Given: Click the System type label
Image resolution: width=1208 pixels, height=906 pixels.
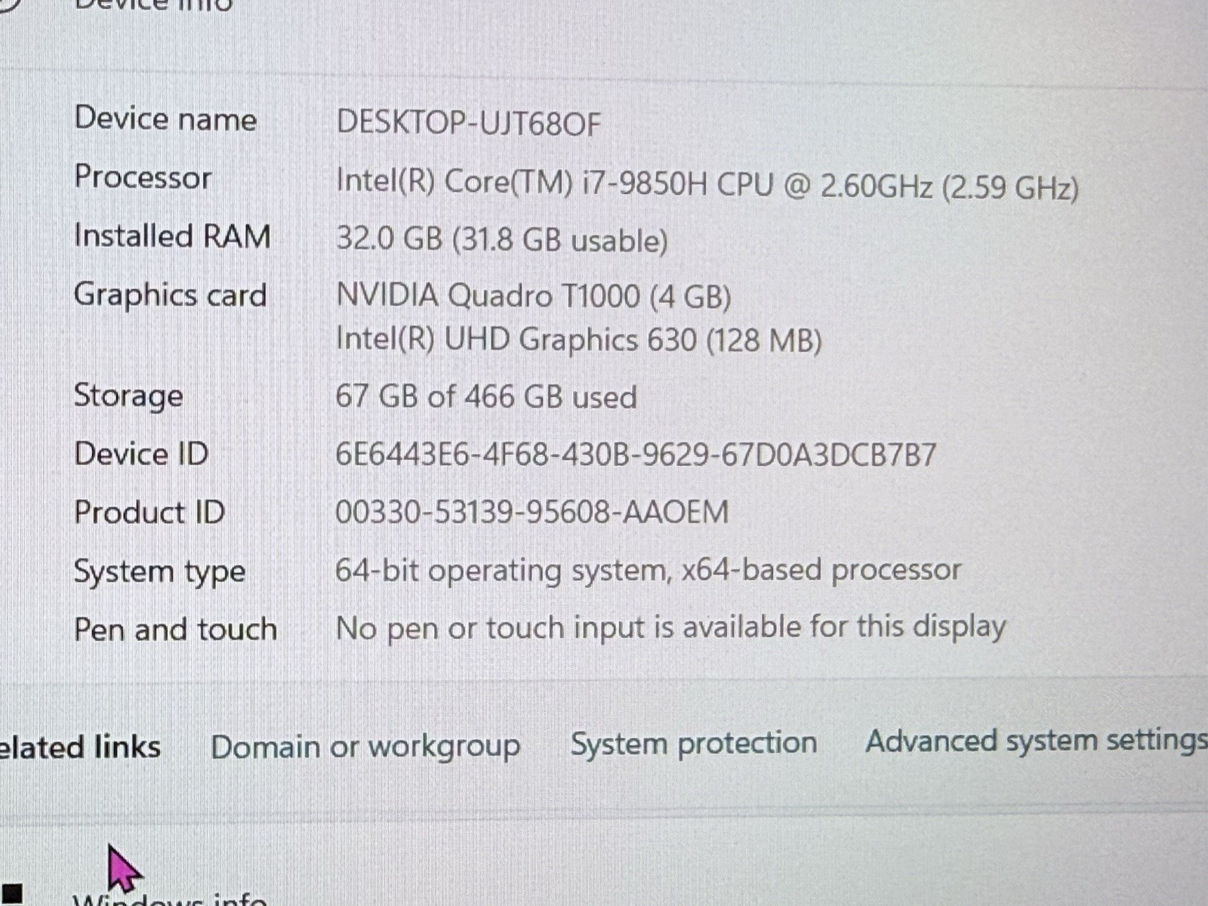Looking at the screenshot, I should click(160, 572).
